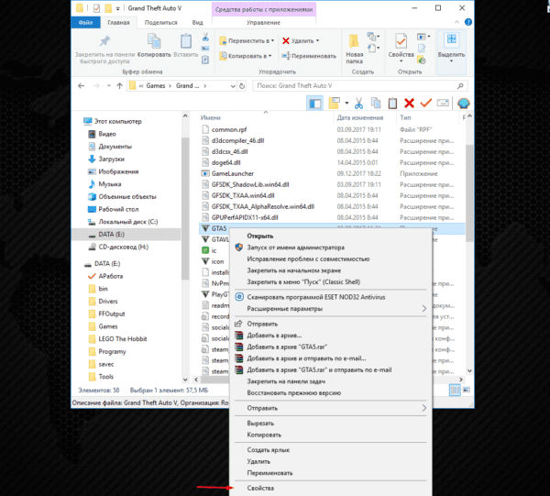The height and width of the screenshot is (496, 550).
Task: Click the search magnifier icon
Action: point(460,86)
